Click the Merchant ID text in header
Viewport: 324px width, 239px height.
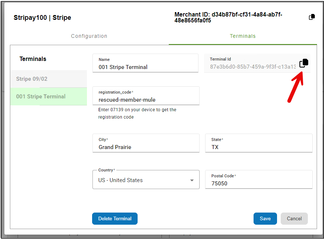coord(229,17)
